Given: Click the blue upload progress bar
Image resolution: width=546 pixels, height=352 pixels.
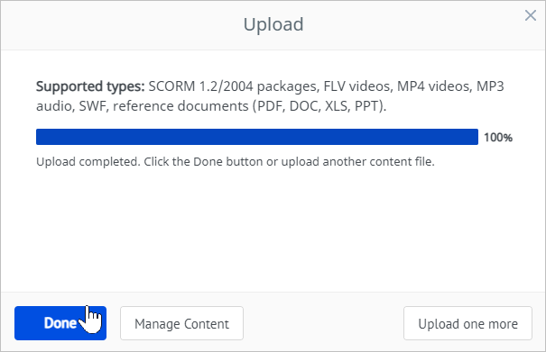Looking at the screenshot, I should [257, 137].
